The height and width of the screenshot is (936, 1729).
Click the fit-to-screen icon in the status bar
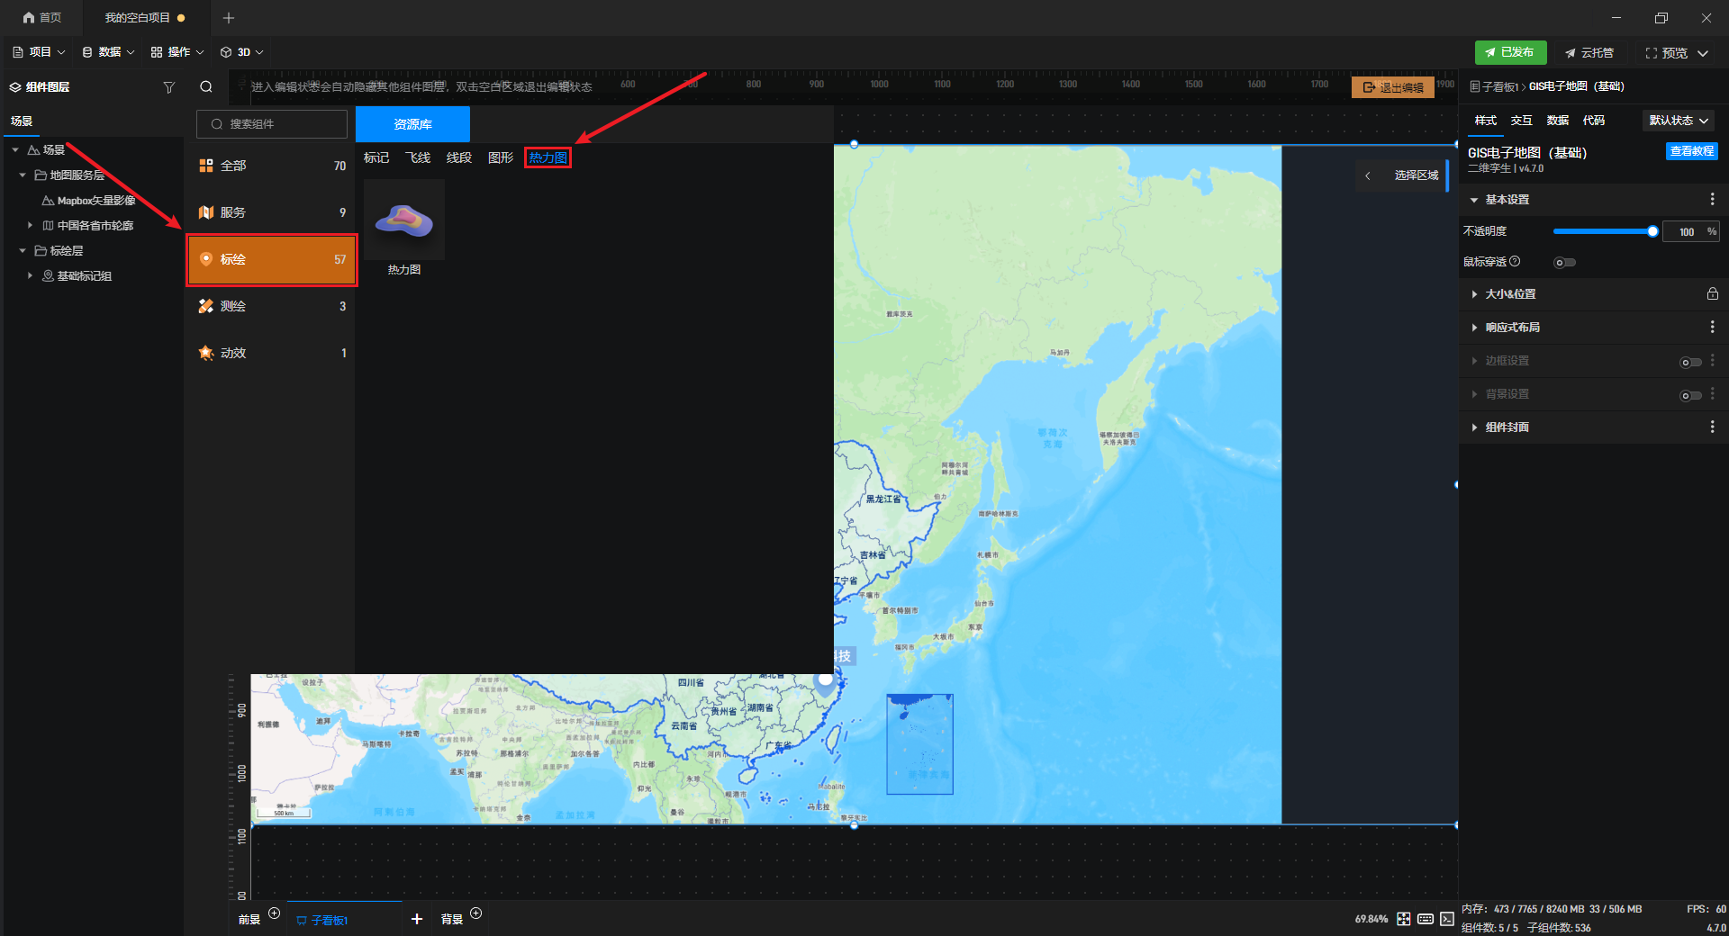tap(1404, 919)
